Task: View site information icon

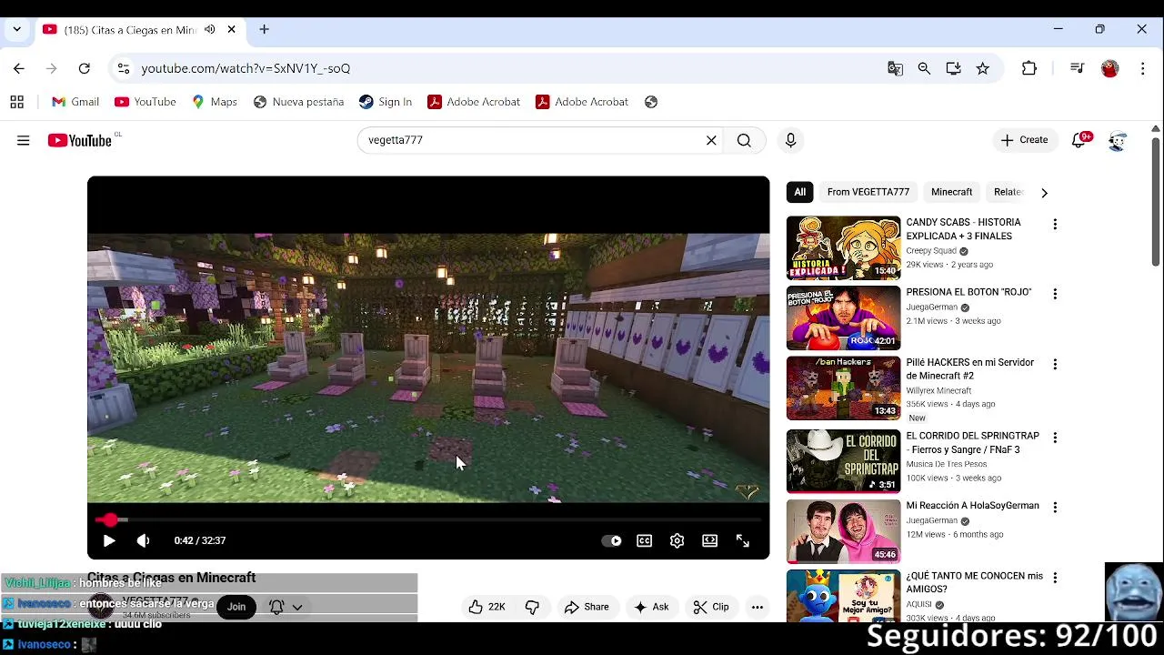Action: 123,68
